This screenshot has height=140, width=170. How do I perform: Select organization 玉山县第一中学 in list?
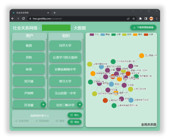(65, 93)
